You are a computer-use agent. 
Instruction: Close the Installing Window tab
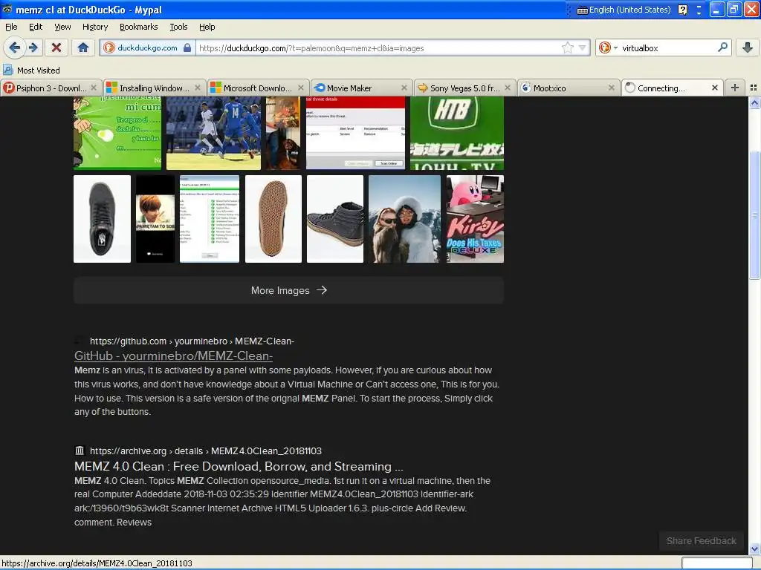click(198, 88)
